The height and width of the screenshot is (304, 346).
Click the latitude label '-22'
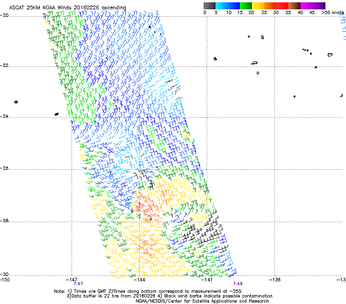tap(4, 65)
